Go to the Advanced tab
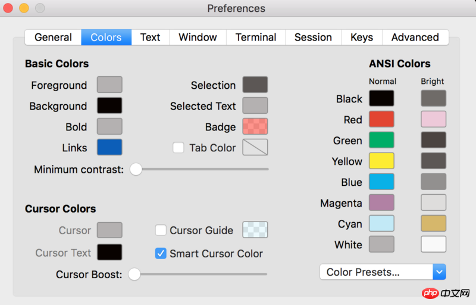 tap(415, 37)
